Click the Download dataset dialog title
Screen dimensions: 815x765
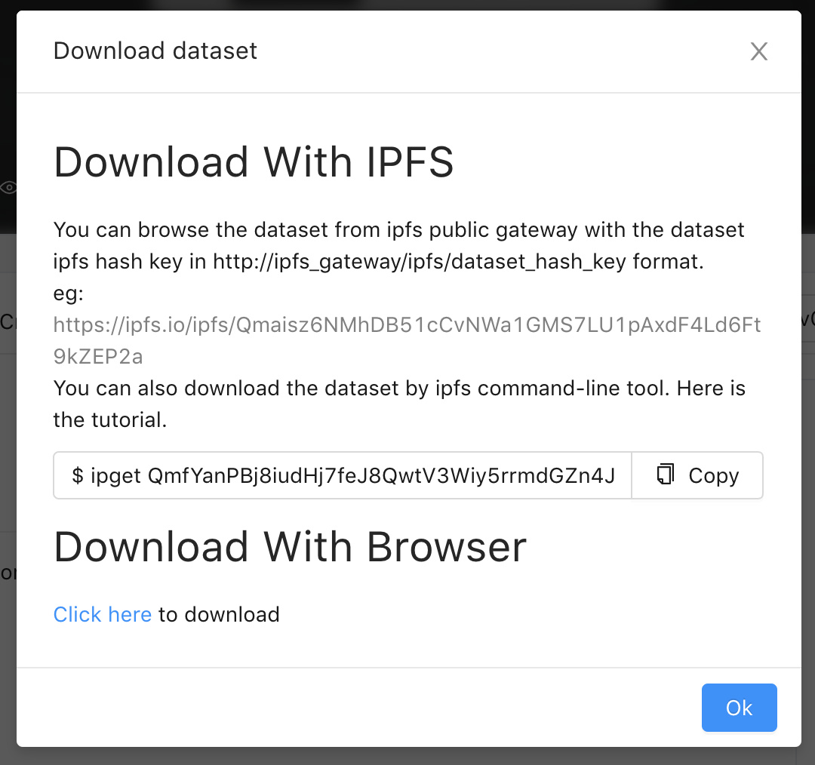(x=155, y=51)
